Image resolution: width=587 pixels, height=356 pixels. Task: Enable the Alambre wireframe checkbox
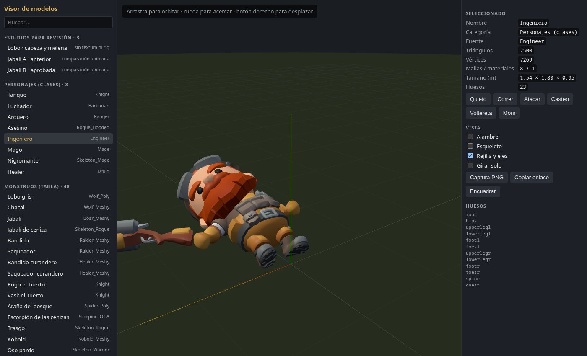click(470, 137)
